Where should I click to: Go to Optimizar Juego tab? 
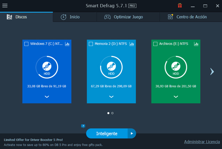128,17
